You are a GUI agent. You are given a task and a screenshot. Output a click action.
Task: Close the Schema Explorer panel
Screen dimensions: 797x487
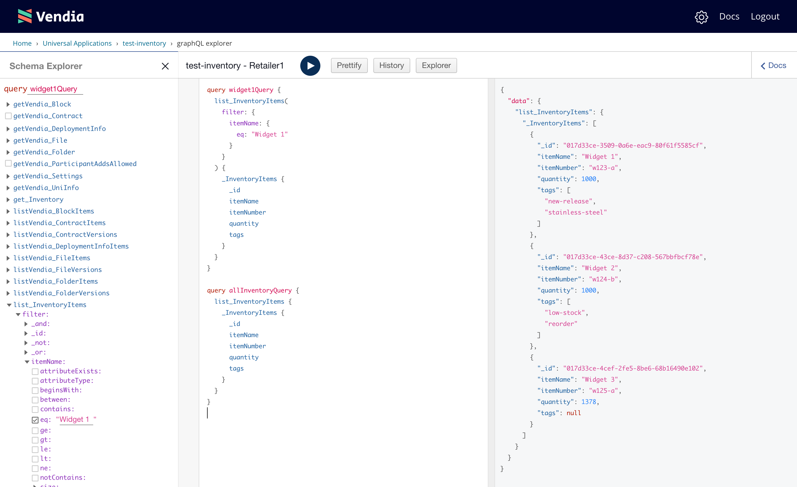pyautogui.click(x=165, y=66)
